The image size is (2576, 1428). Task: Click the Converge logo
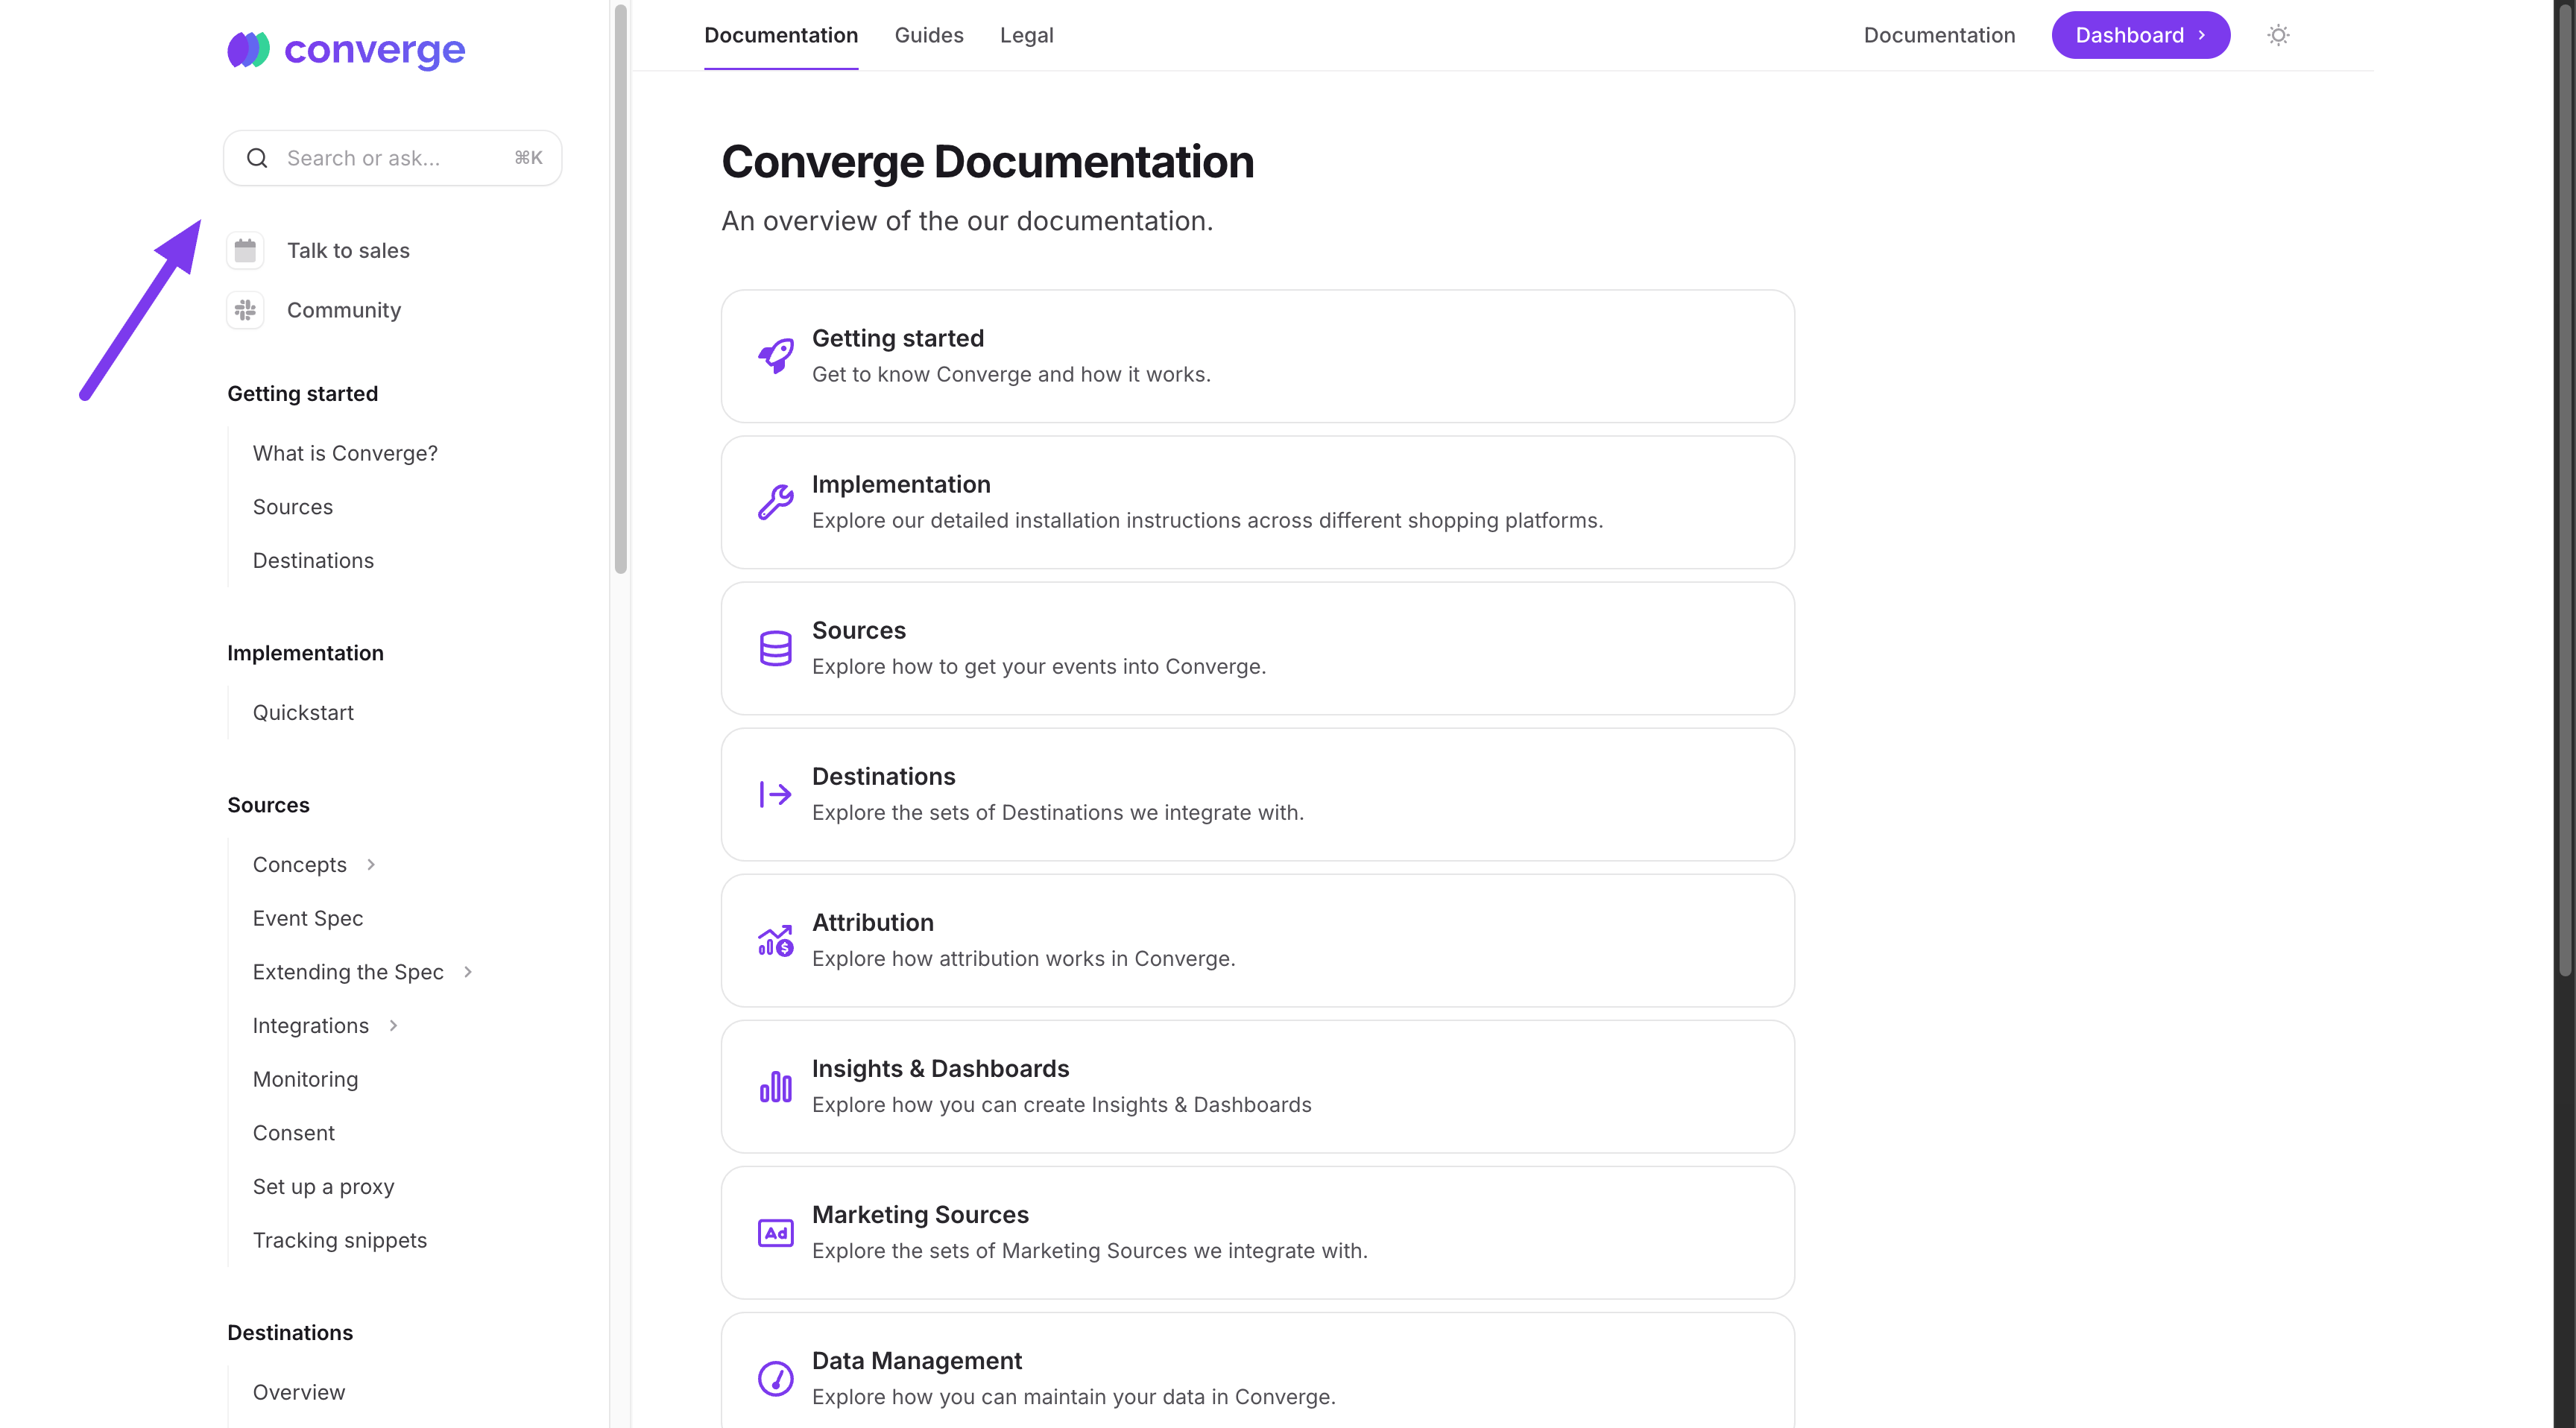click(x=346, y=49)
